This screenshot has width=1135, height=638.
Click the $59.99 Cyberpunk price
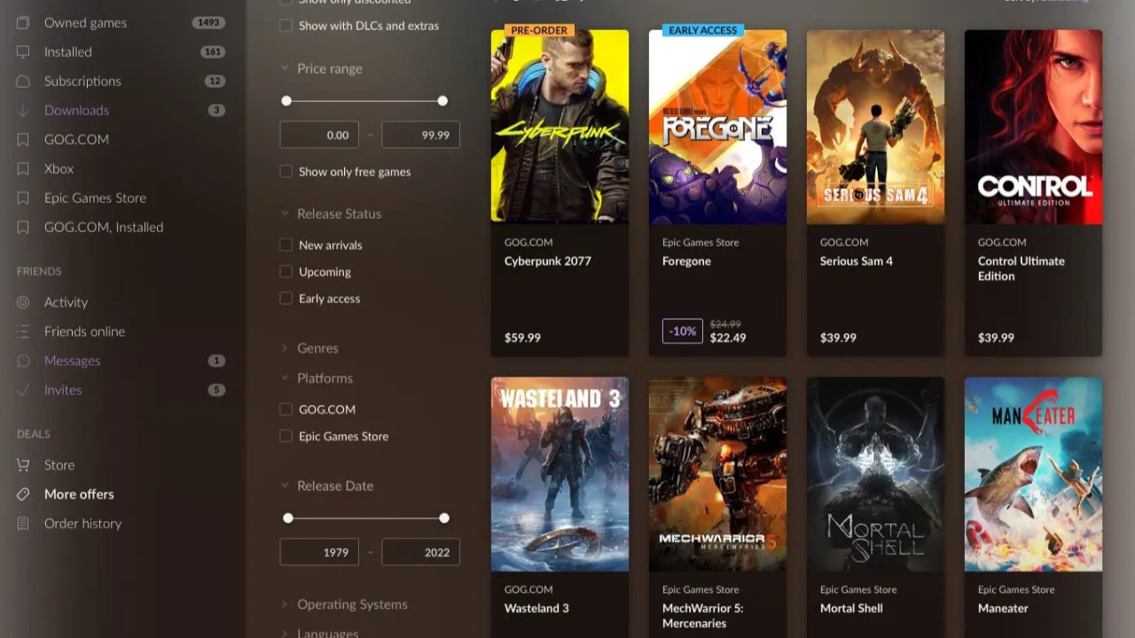pos(522,338)
